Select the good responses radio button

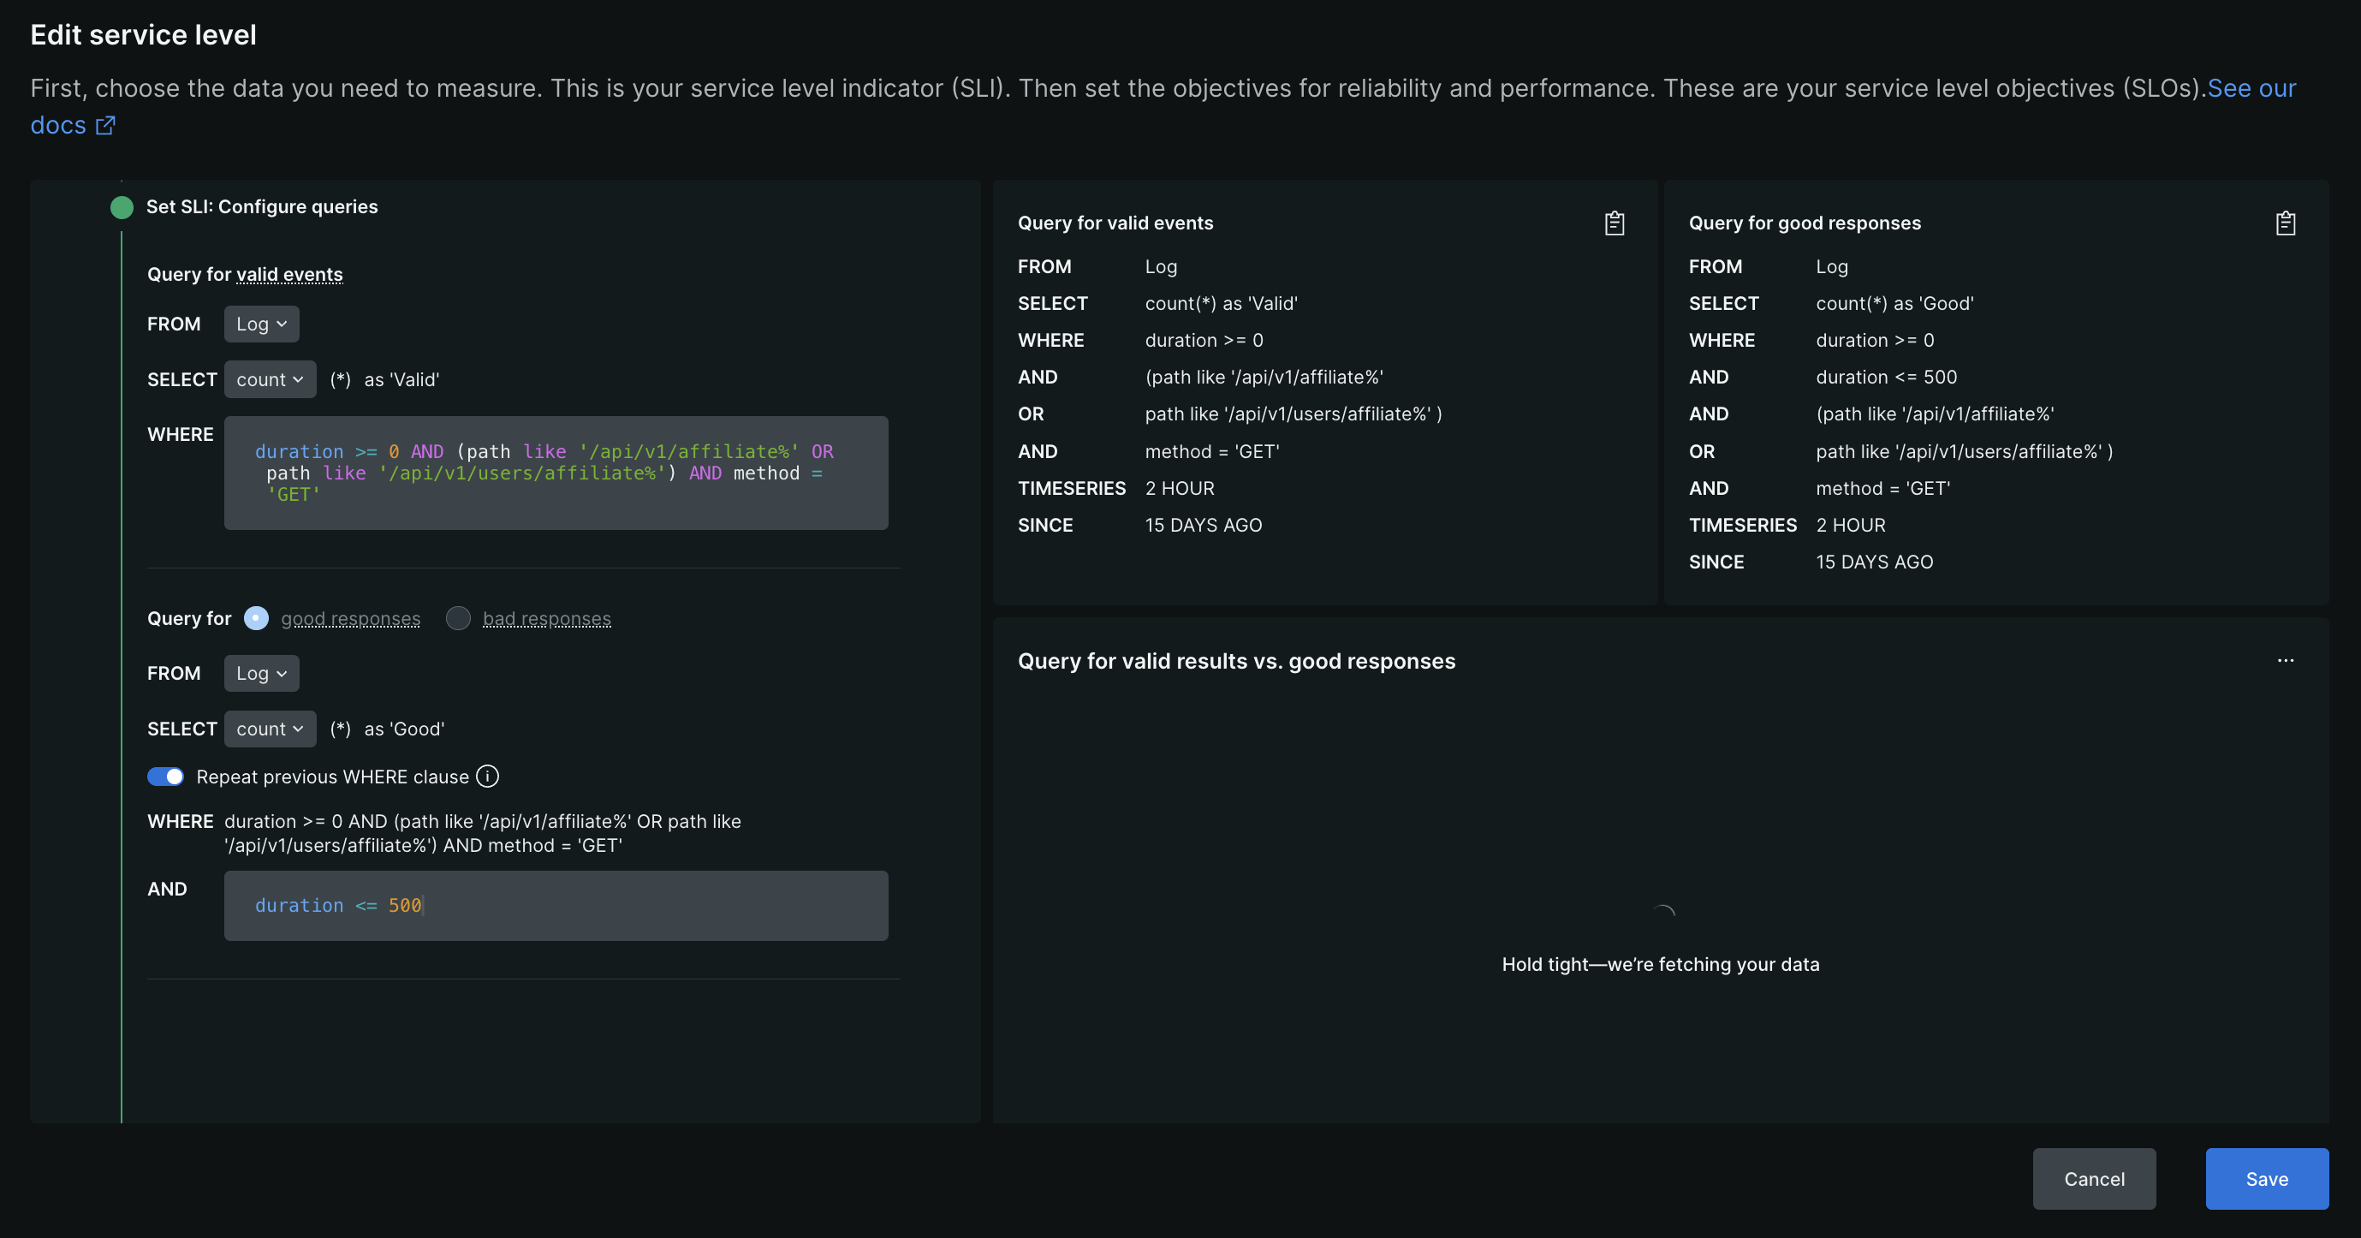(x=256, y=618)
